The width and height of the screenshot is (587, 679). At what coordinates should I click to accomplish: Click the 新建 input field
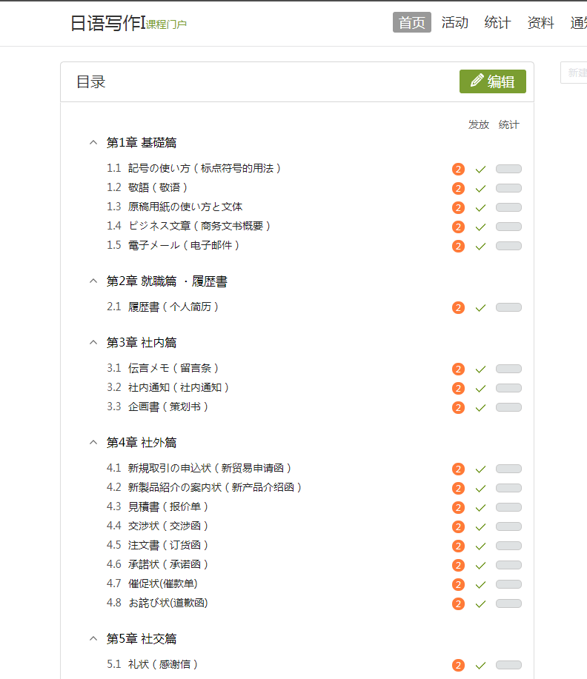tap(575, 73)
